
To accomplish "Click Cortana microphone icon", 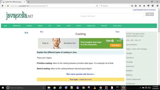I will pos(43,88).
